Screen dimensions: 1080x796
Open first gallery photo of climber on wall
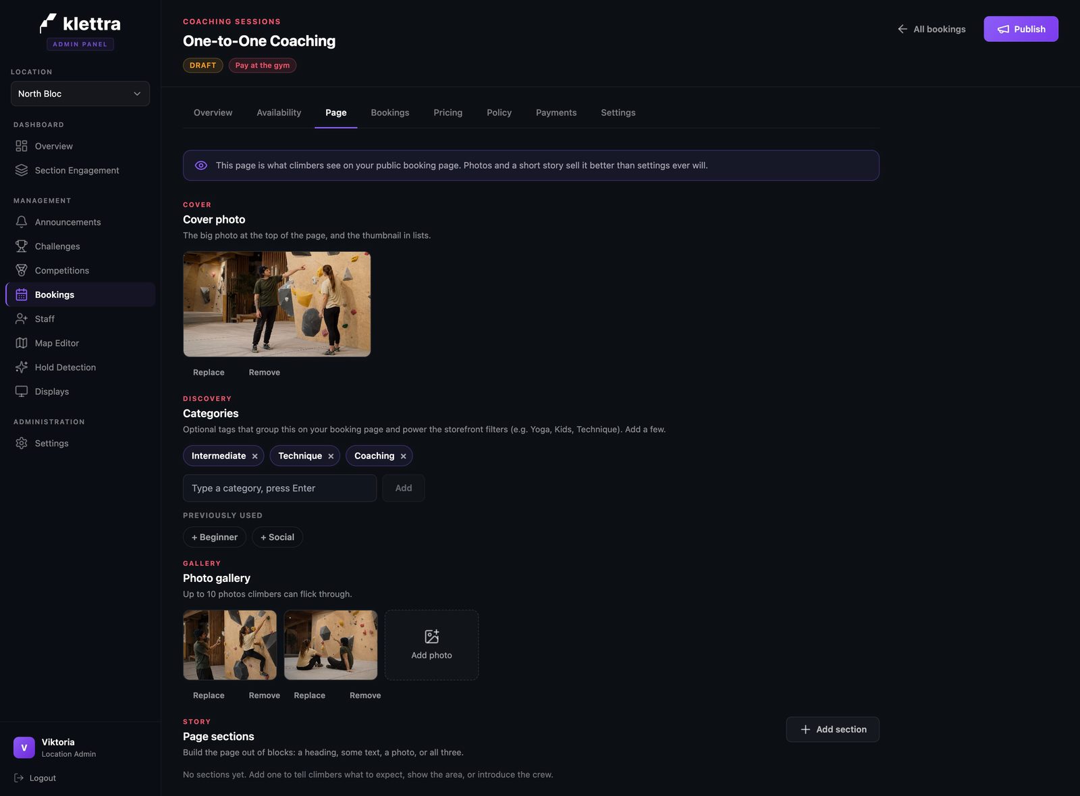click(230, 645)
